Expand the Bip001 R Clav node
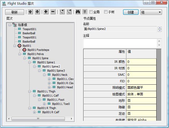Image resolution: width=169 pixels, height=128 pixels. [49, 83]
